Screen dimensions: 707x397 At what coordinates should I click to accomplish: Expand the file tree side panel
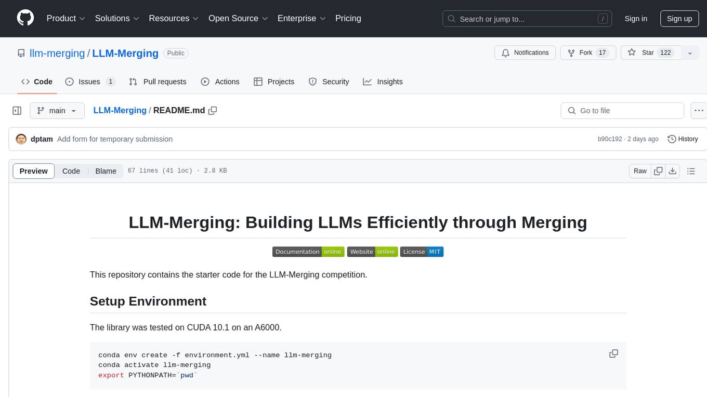[17, 111]
